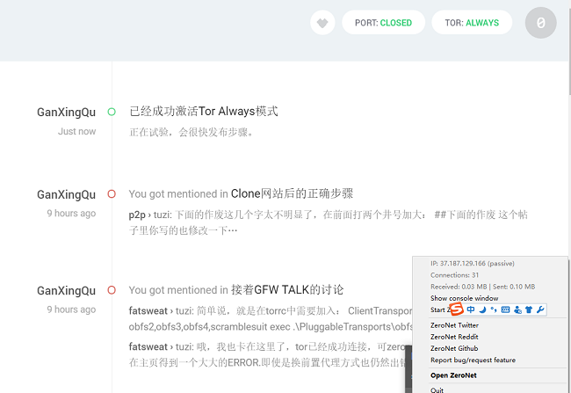Viewport: 571px width, 393px height.
Task: Open the zero notifications counter circle
Action: 540,23
